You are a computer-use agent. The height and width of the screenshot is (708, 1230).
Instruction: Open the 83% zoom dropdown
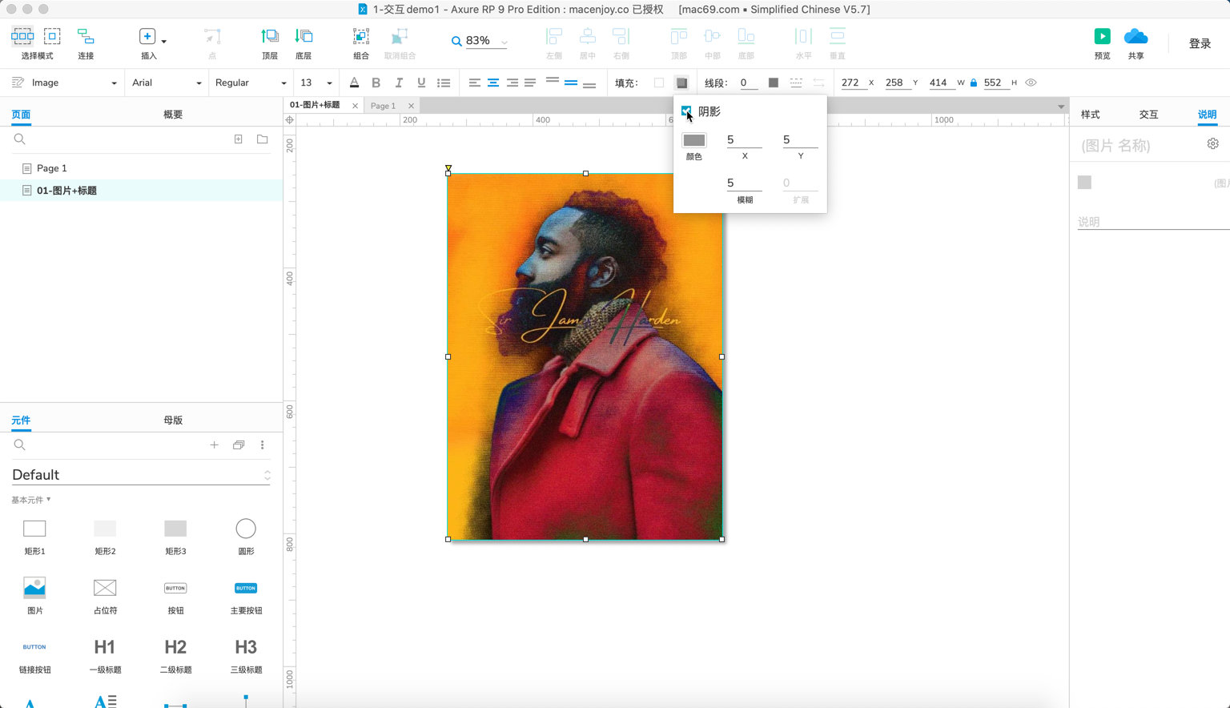(x=504, y=42)
